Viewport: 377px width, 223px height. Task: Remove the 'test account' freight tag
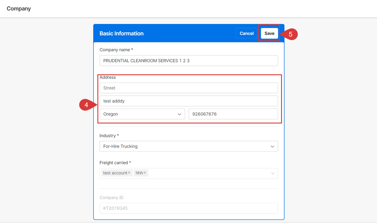click(129, 173)
